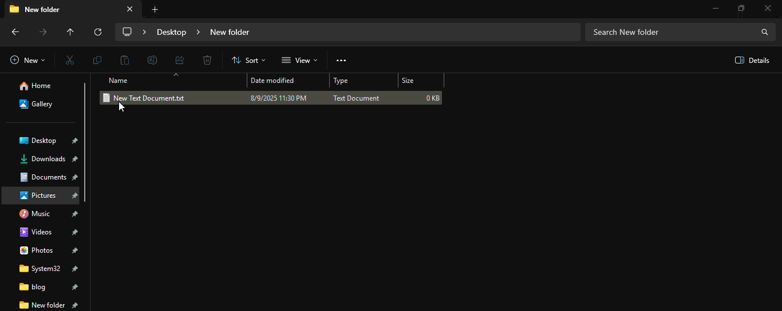Sort by the Size column header

(x=421, y=81)
